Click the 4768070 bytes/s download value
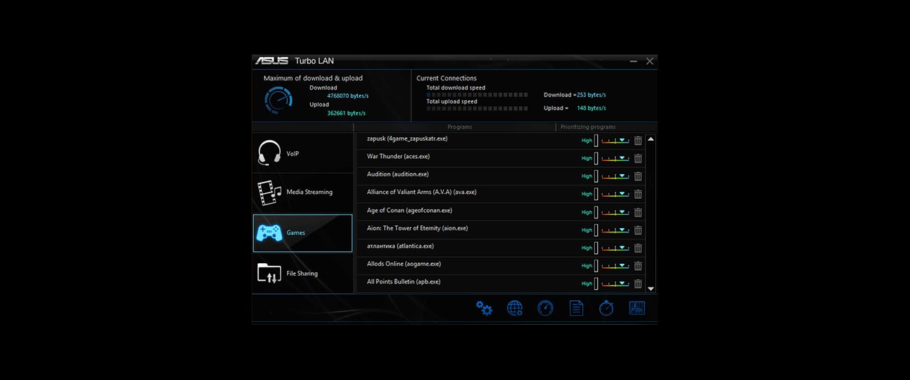Screen dimensions: 910x380 [x=348, y=96]
